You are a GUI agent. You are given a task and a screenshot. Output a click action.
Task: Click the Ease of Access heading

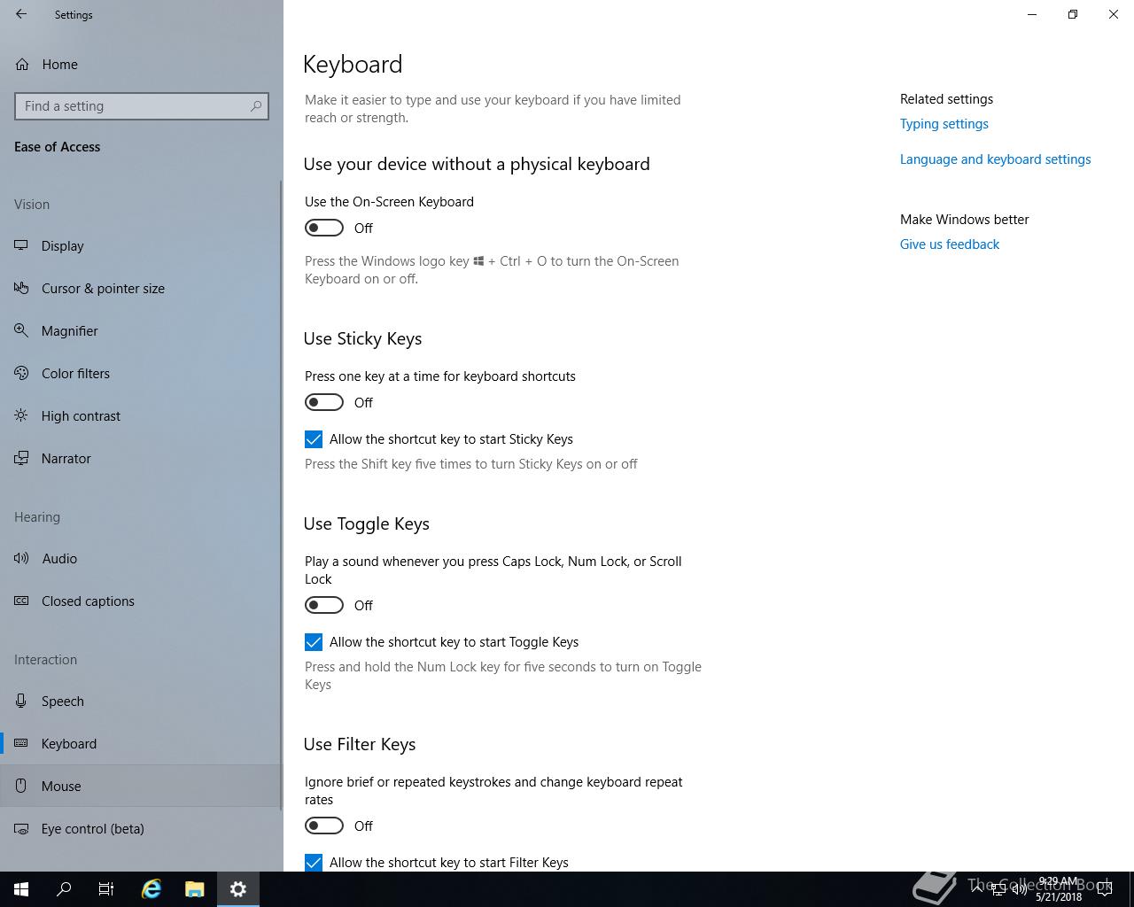58,147
